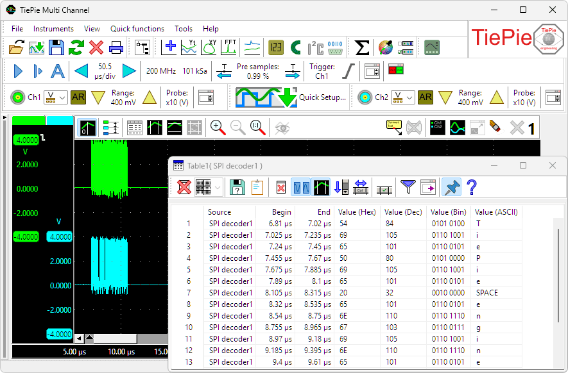Add serial data decoder icon
This screenshot has height=373, width=568.
[x=335, y=47]
